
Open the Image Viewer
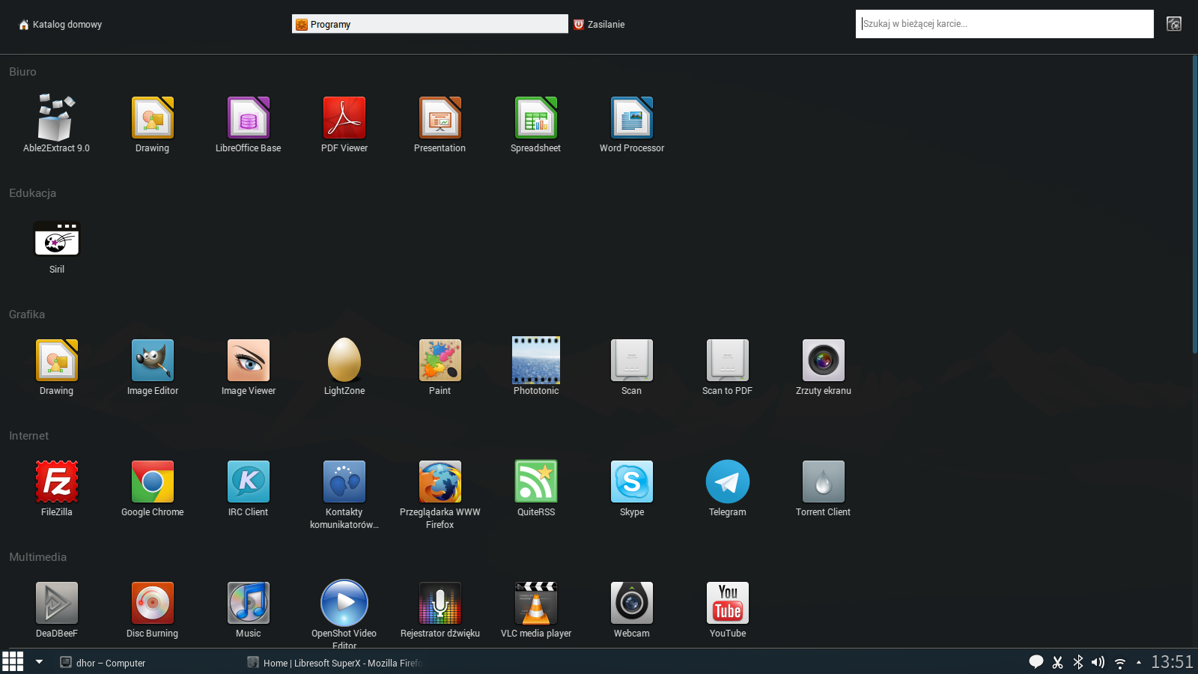pyautogui.click(x=248, y=367)
